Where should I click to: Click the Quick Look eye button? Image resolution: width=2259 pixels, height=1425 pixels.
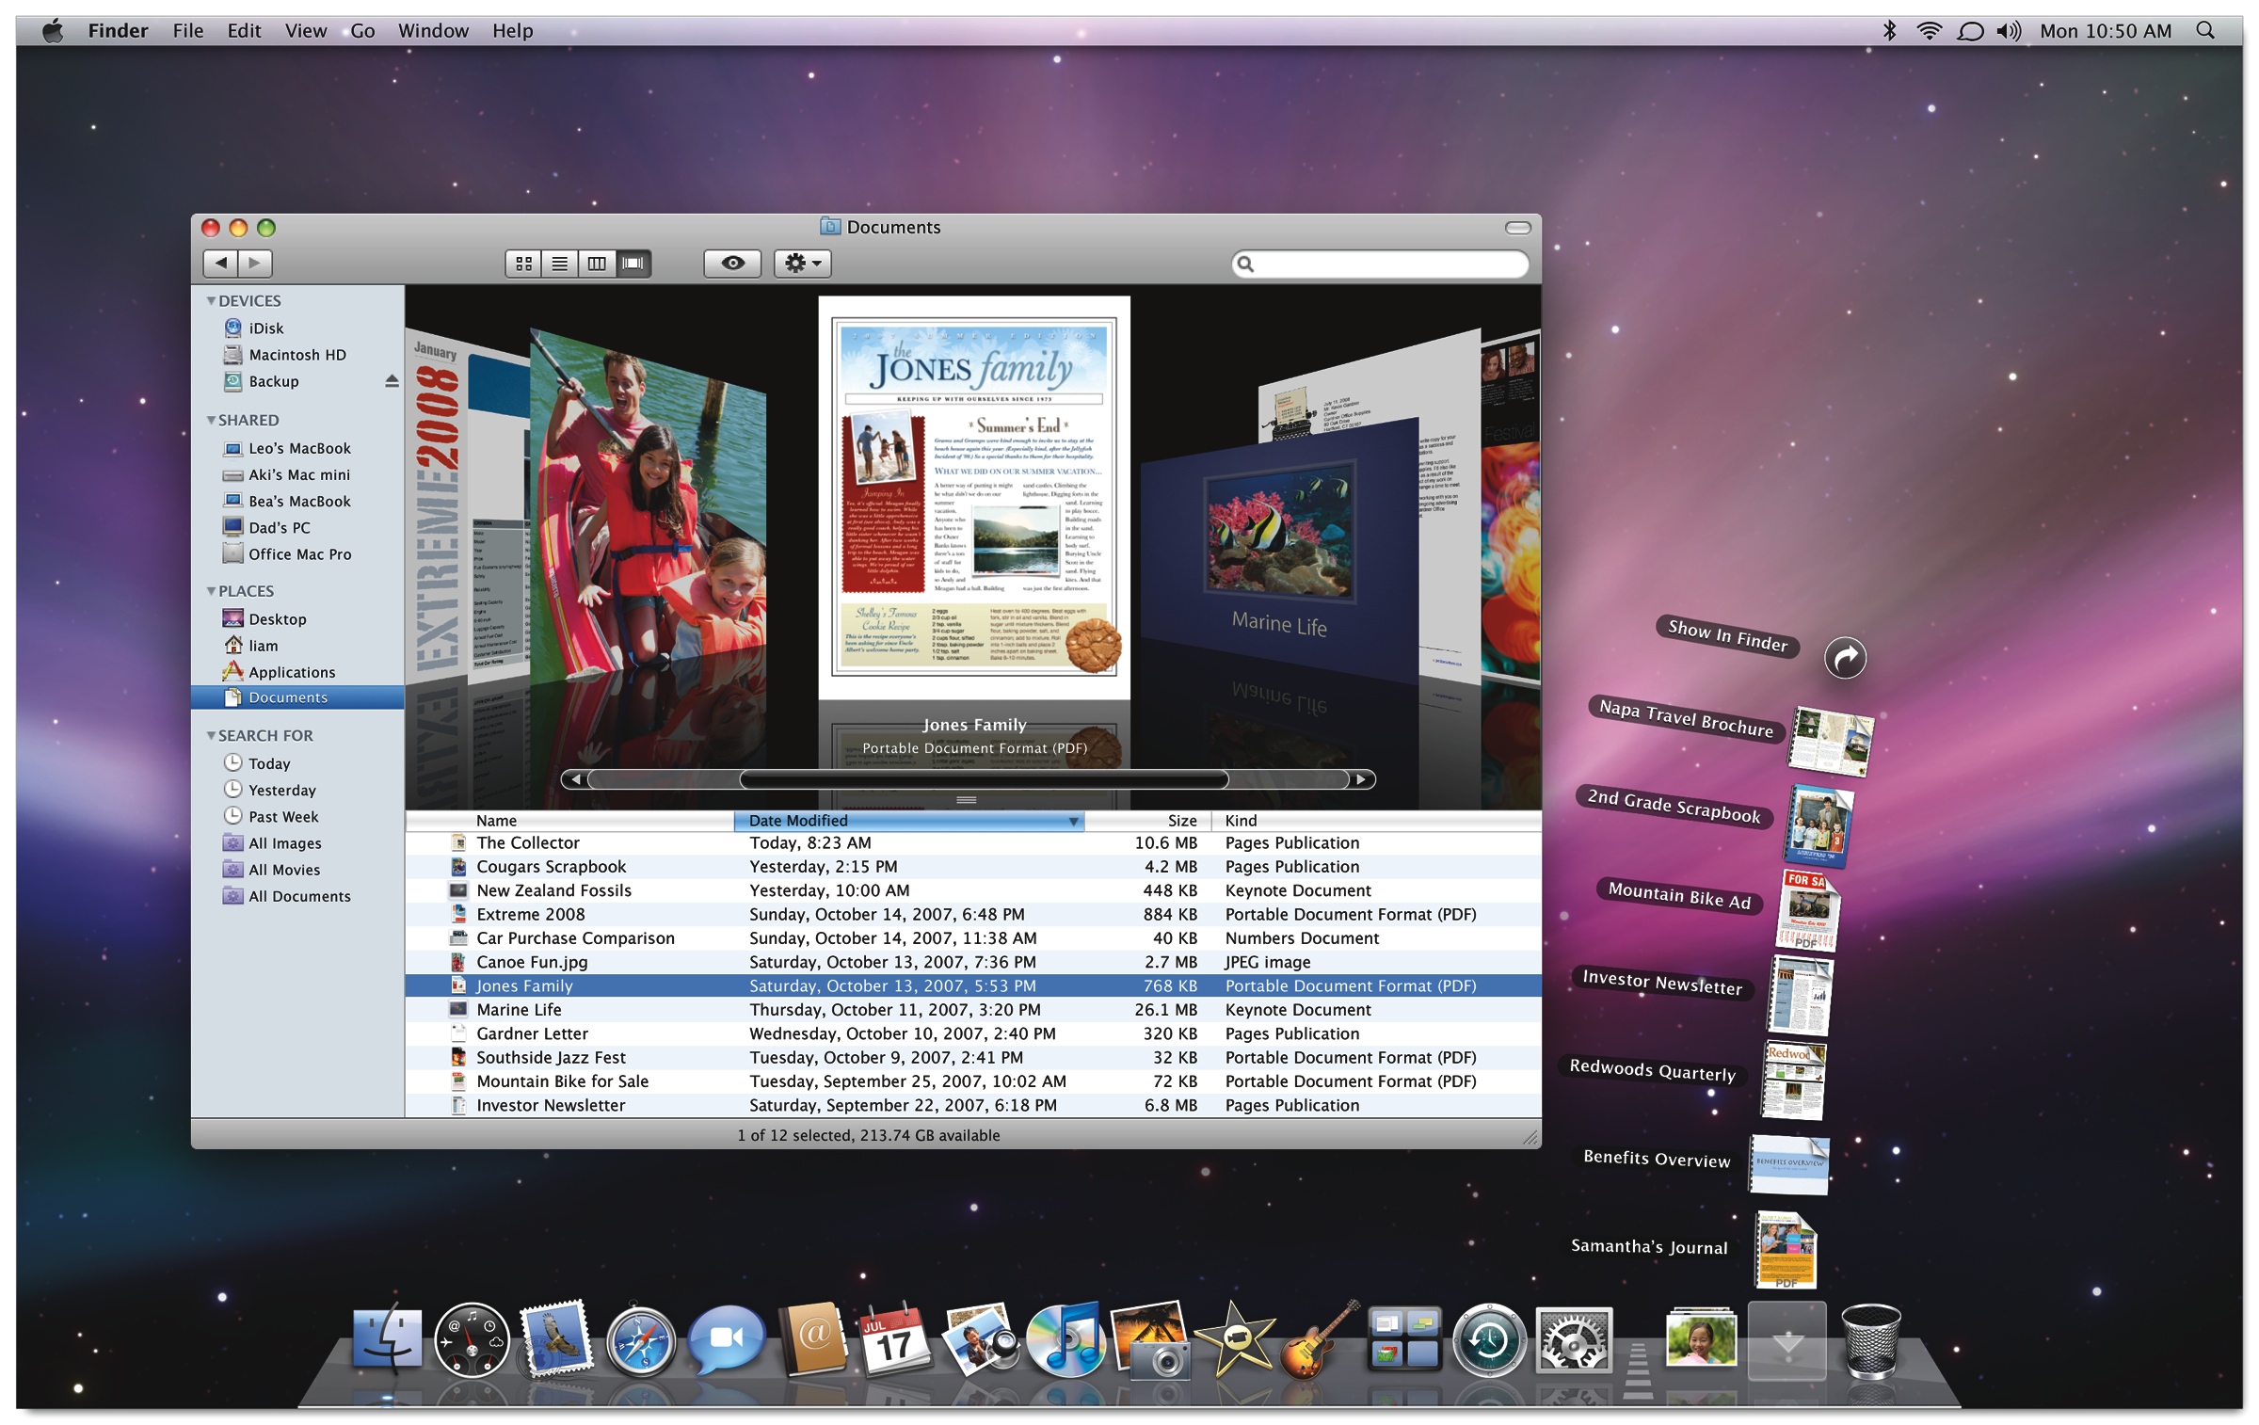pos(732,264)
